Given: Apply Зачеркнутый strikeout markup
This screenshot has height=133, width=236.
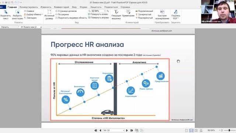Looking at the screenshot, I should (143, 14).
